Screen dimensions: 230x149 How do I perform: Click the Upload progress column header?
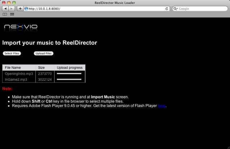coord(70,68)
